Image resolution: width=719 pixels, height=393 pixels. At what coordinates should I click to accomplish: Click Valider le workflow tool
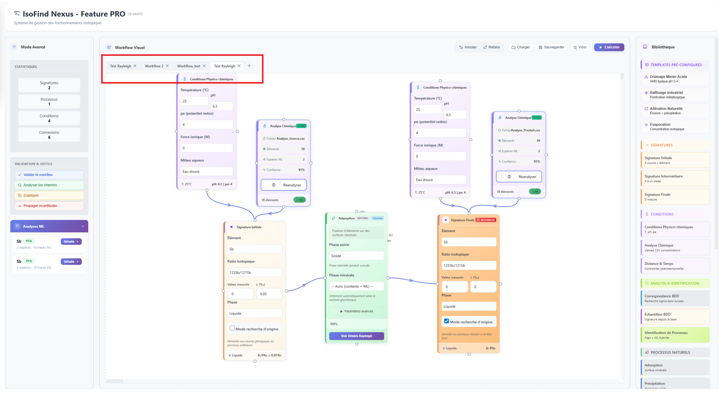(49, 175)
